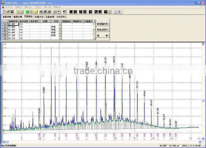Open the 文件(F) menu
The height and width of the screenshot is (148, 206).
point(9,7)
